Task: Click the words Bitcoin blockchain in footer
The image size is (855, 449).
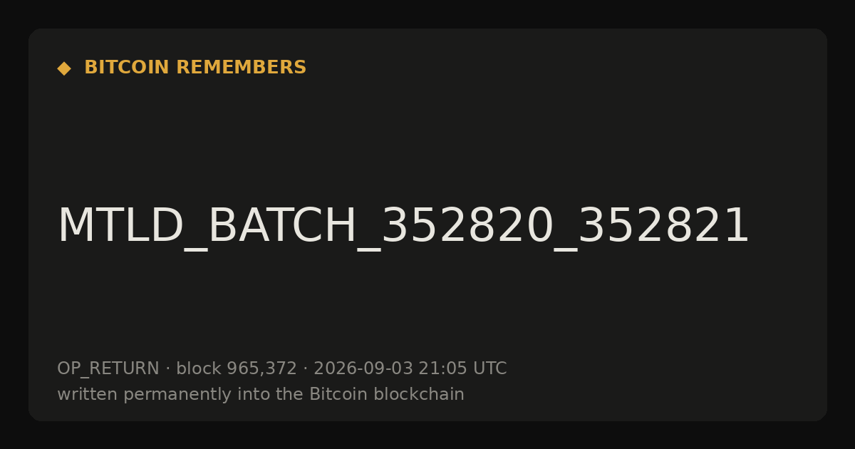Action: (x=387, y=395)
